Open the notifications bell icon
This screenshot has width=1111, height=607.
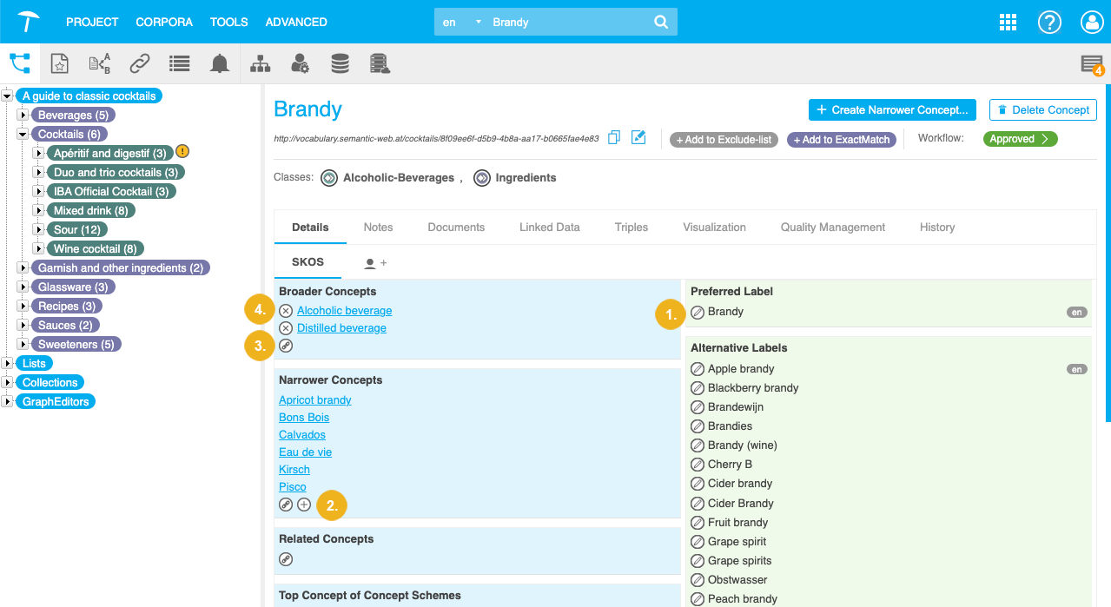point(220,63)
